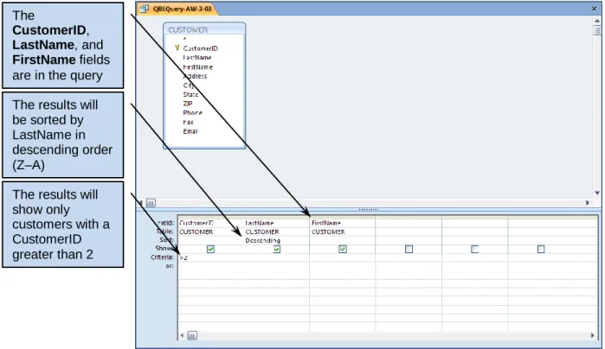Close the query window with the X
The height and width of the screenshot is (349, 605).
595,9
